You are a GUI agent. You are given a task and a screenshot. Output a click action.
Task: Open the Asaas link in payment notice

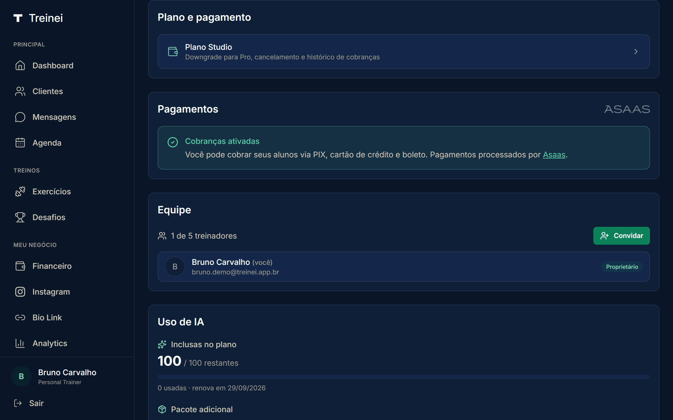coord(554,155)
